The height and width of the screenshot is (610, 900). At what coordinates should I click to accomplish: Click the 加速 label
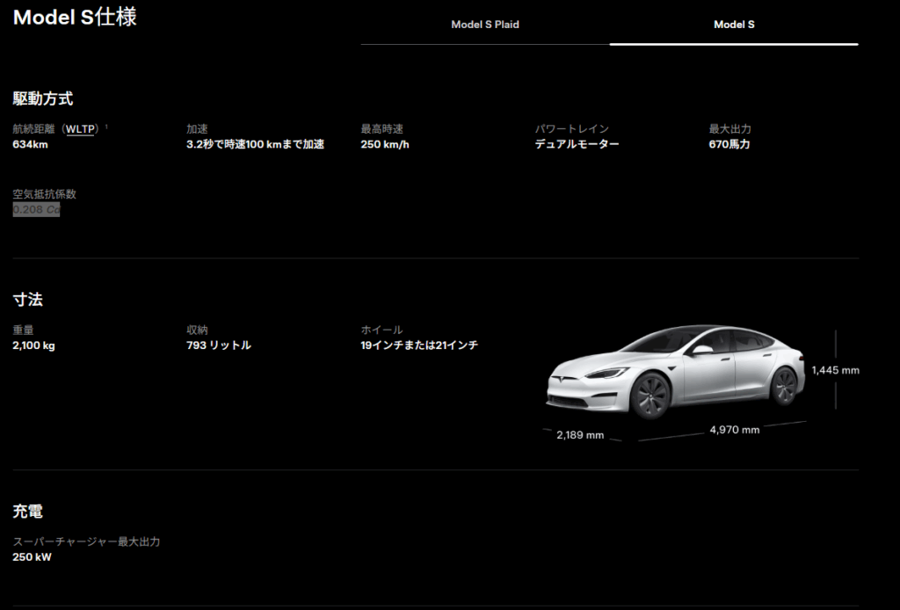coord(197,129)
